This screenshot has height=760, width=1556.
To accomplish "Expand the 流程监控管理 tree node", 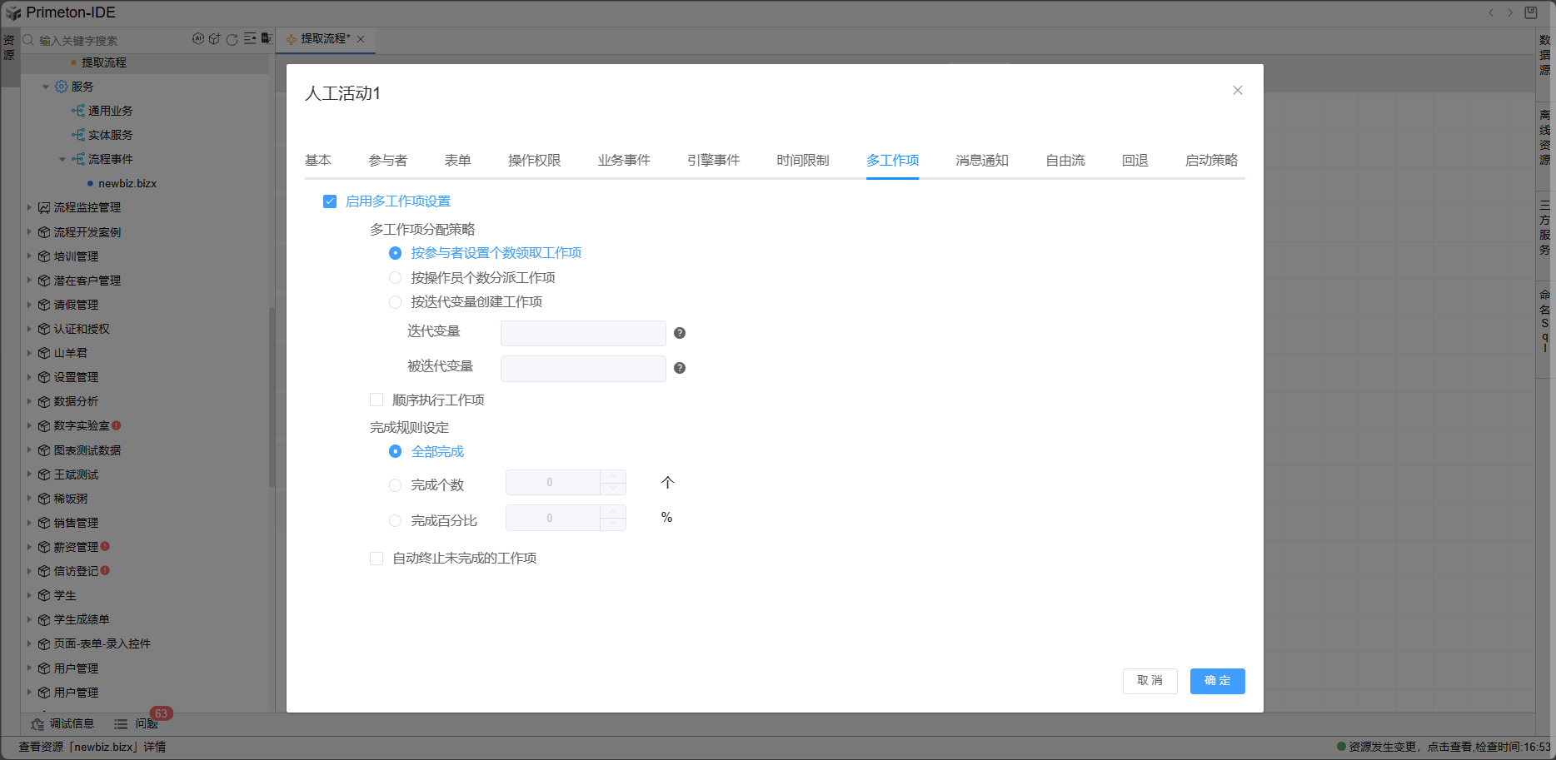I will coord(29,207).
